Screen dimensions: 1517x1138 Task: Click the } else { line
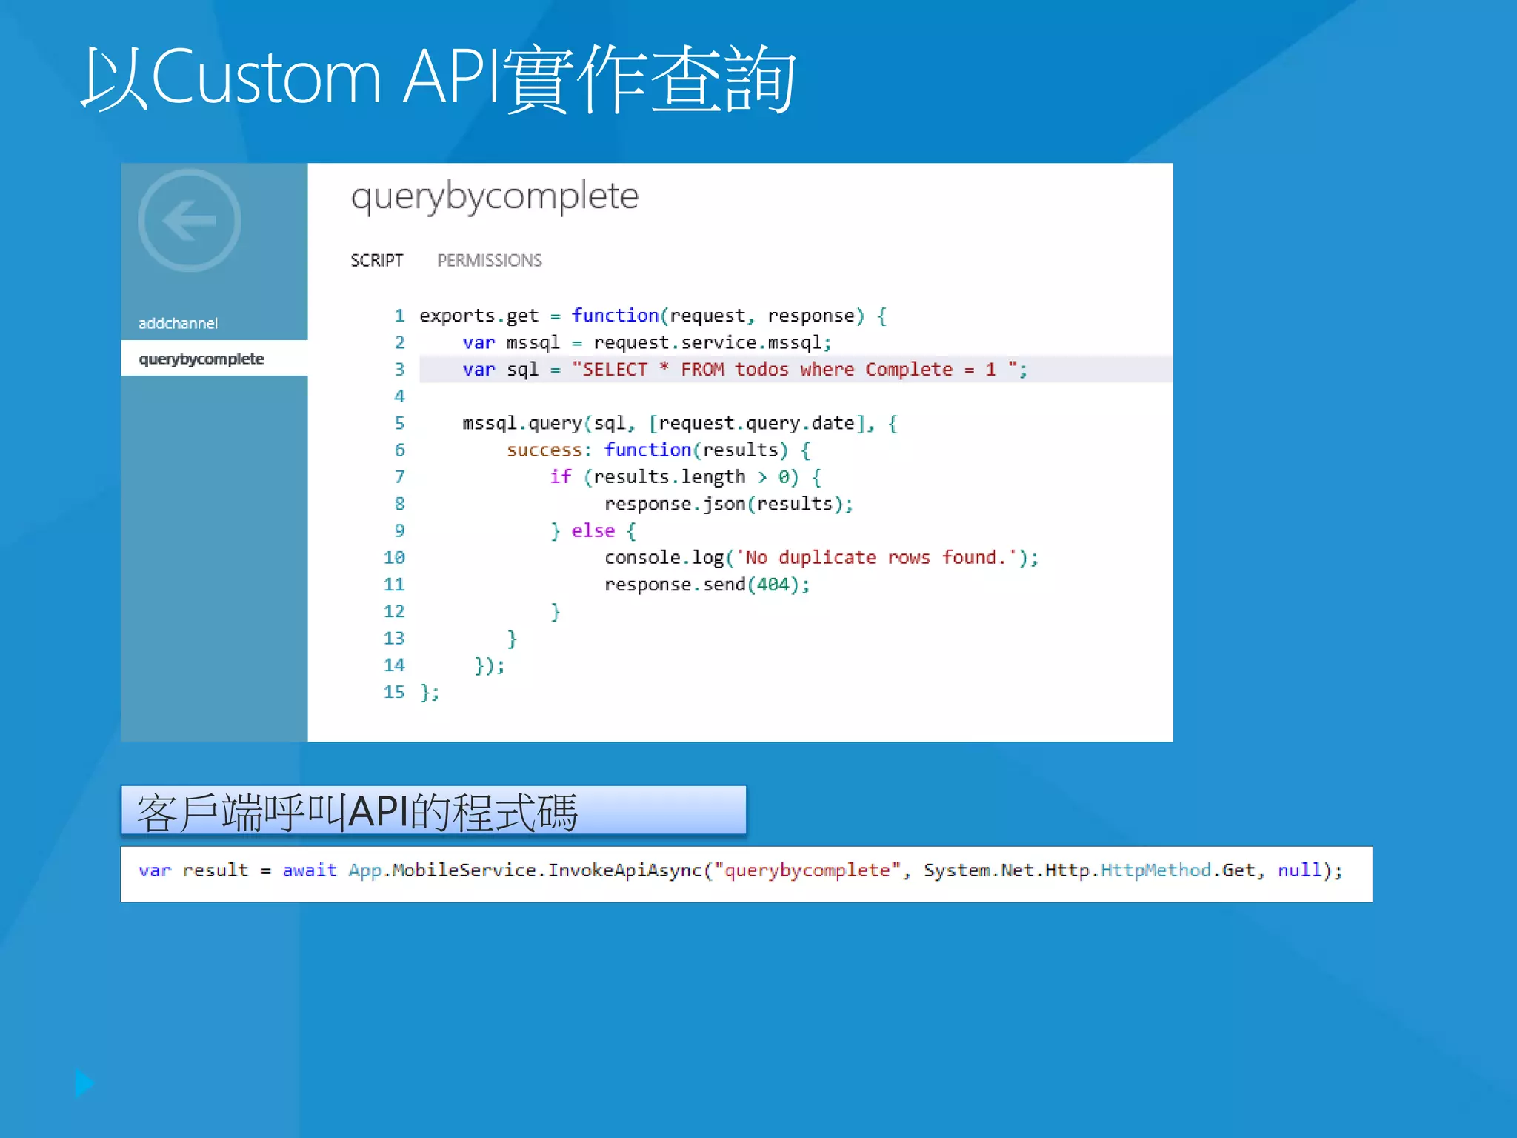(x=593, y=530)
